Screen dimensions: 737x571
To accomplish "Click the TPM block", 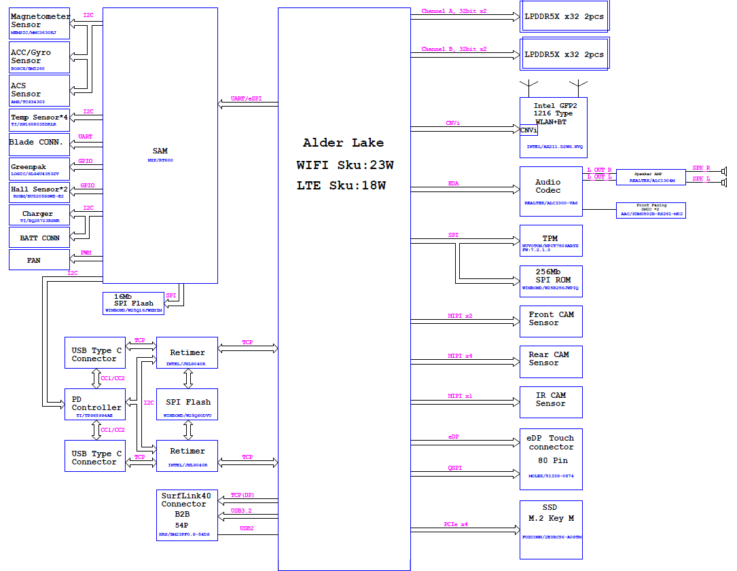I will tap(551, 240).
